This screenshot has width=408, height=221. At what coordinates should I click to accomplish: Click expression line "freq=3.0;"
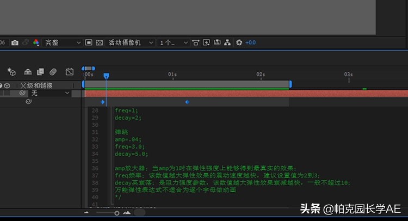coord(129,146)
